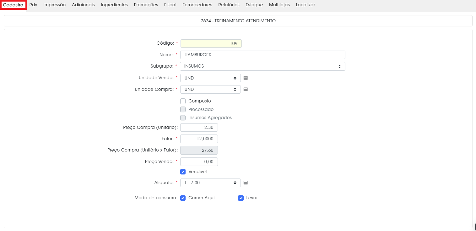The height and width of the screenshot is (231, 476).
Task: Toggle the Processado checkbox
Action: pyautogui.click(x=183, y=109)
